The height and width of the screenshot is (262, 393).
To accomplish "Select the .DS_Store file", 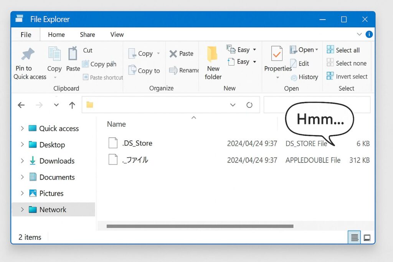I will pos(137,143).
